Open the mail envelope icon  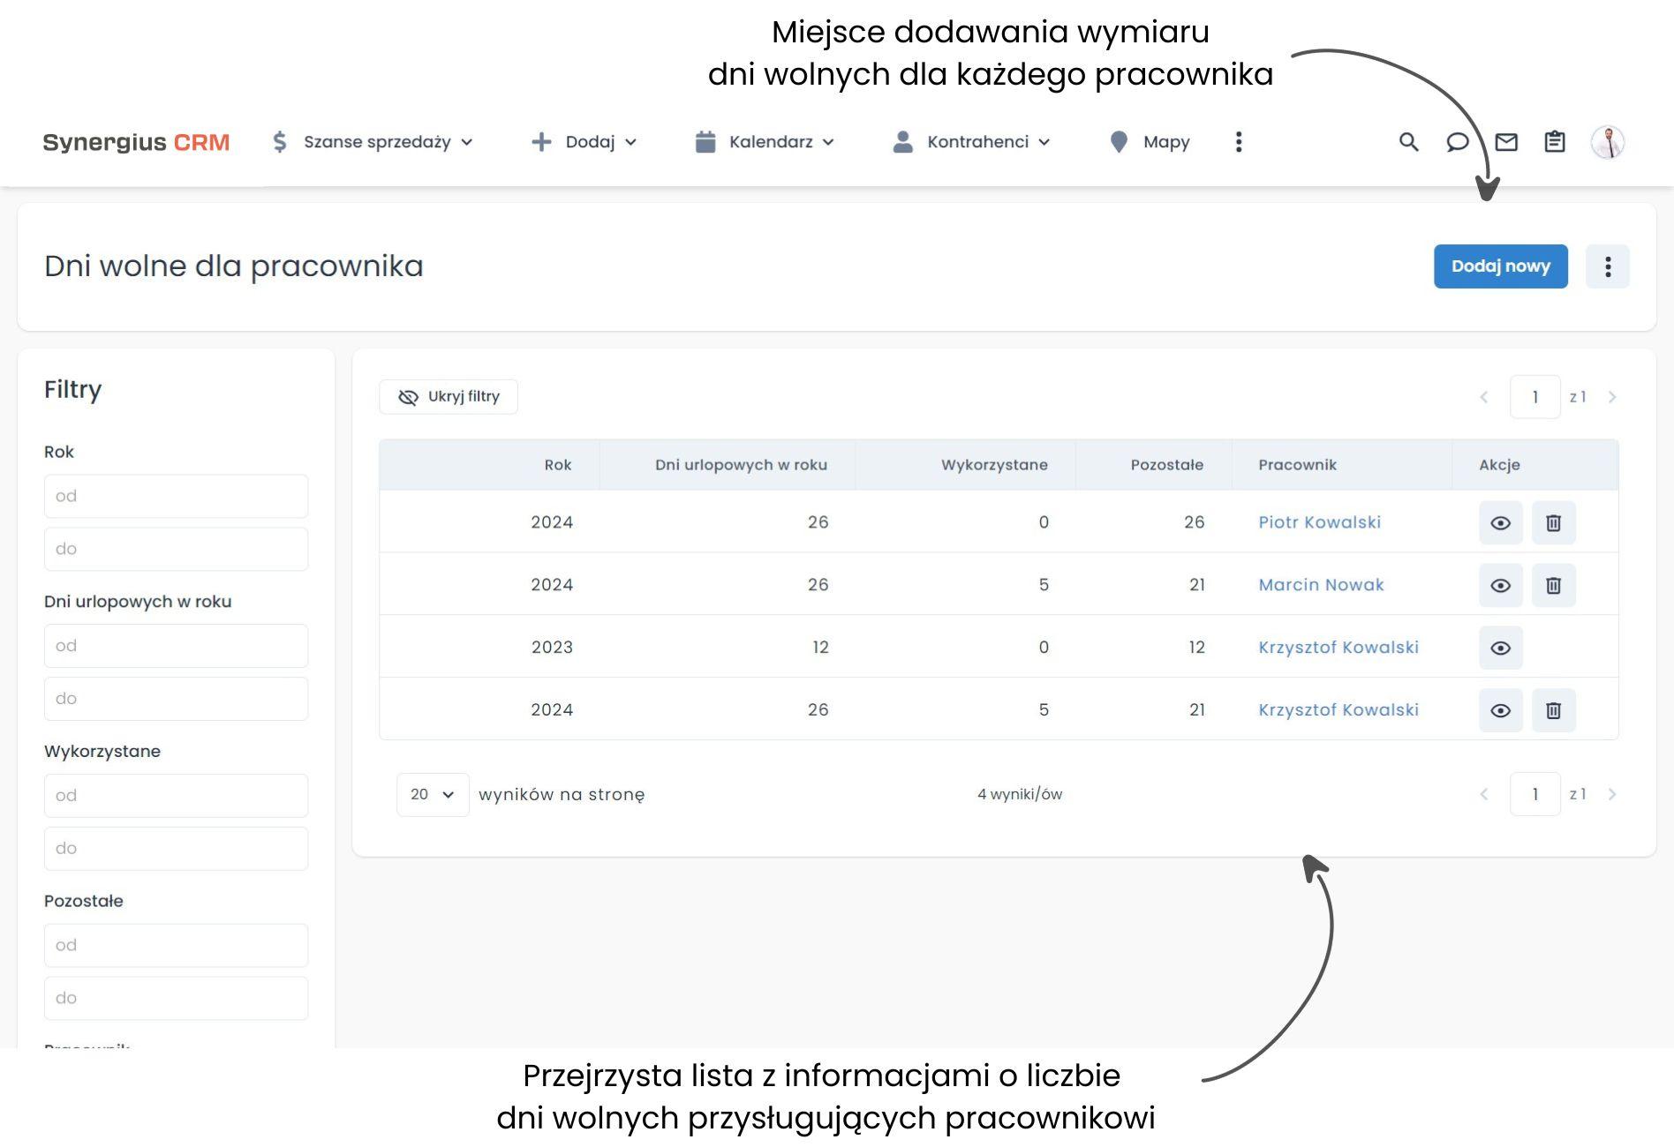1506,142
